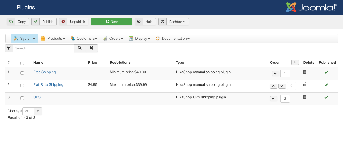The image size is (343, 163).
Task: Open the Flat Rate Shipping link
Action: [x=48, y=84]
